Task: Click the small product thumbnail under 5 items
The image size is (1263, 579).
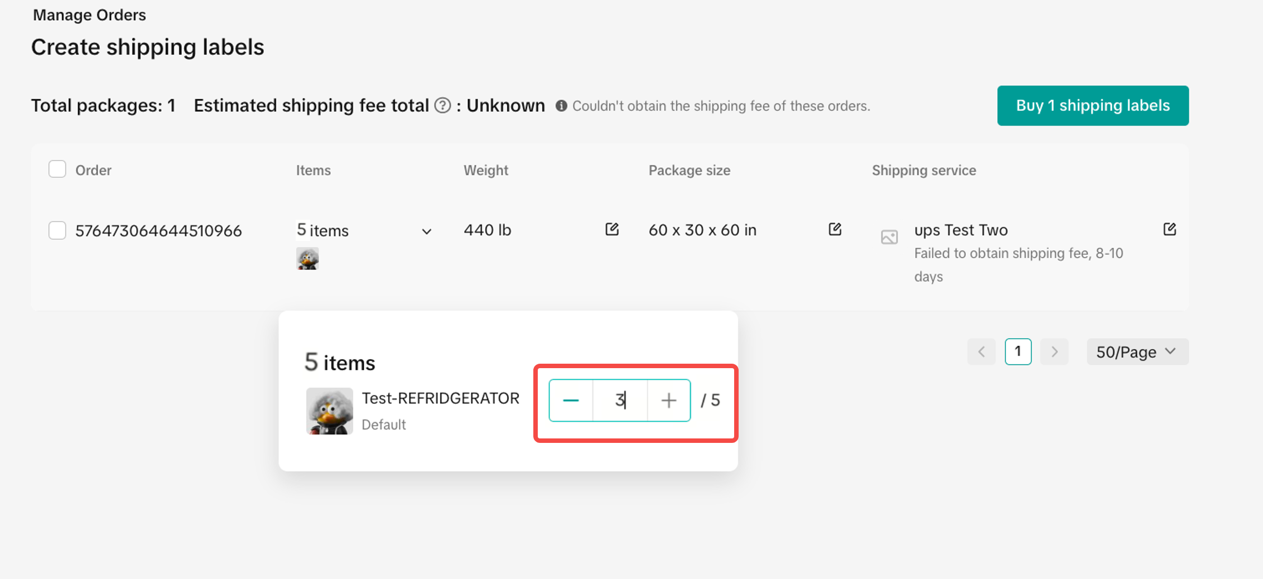Action: pos(307,259)
